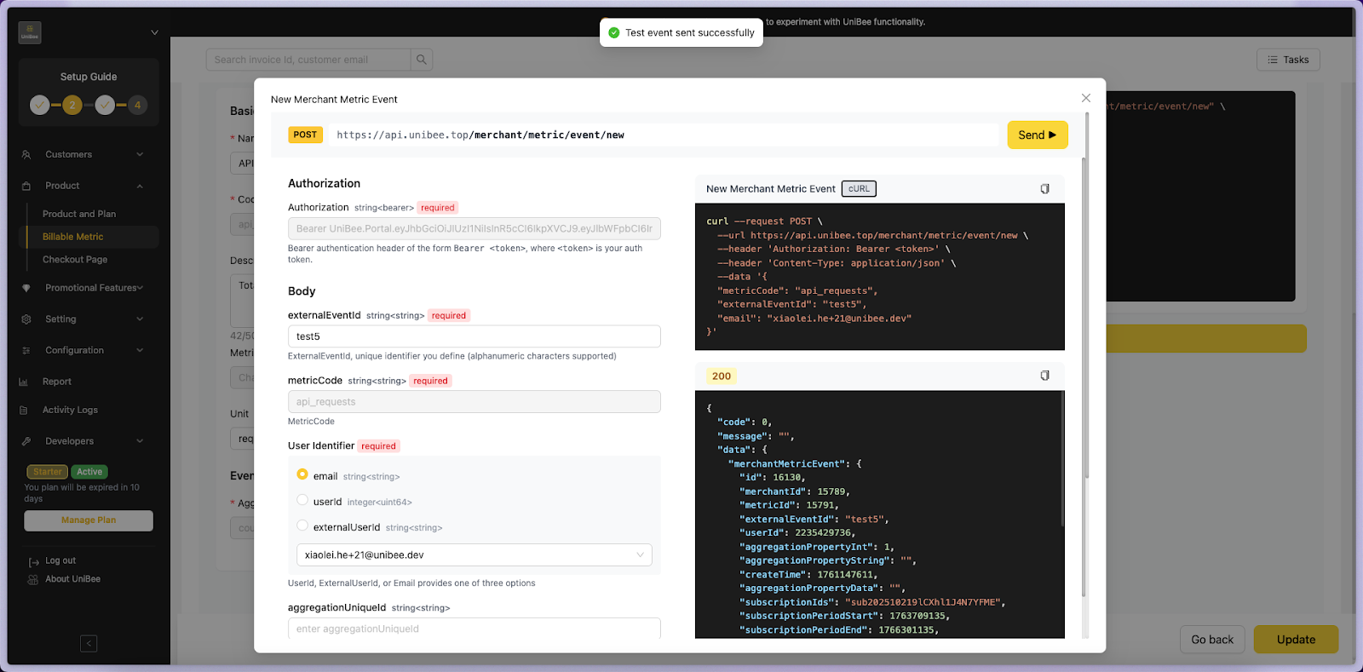Click the Update button
1363x672 pixels.
[x=1296, y=640]
